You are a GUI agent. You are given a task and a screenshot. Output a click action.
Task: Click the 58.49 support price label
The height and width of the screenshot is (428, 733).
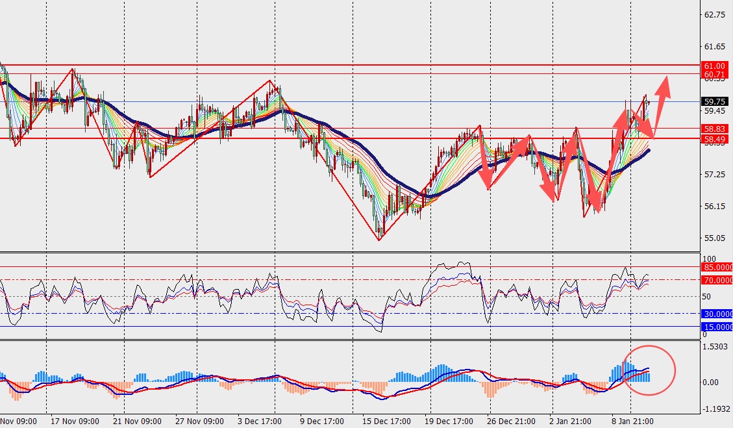pos(714,139)
